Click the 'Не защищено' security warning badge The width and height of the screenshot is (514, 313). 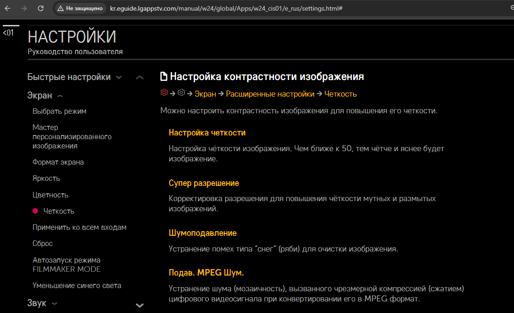pos(80,8)
